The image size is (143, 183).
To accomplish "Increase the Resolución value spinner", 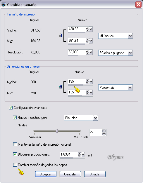I will click(x=87, y=51).
